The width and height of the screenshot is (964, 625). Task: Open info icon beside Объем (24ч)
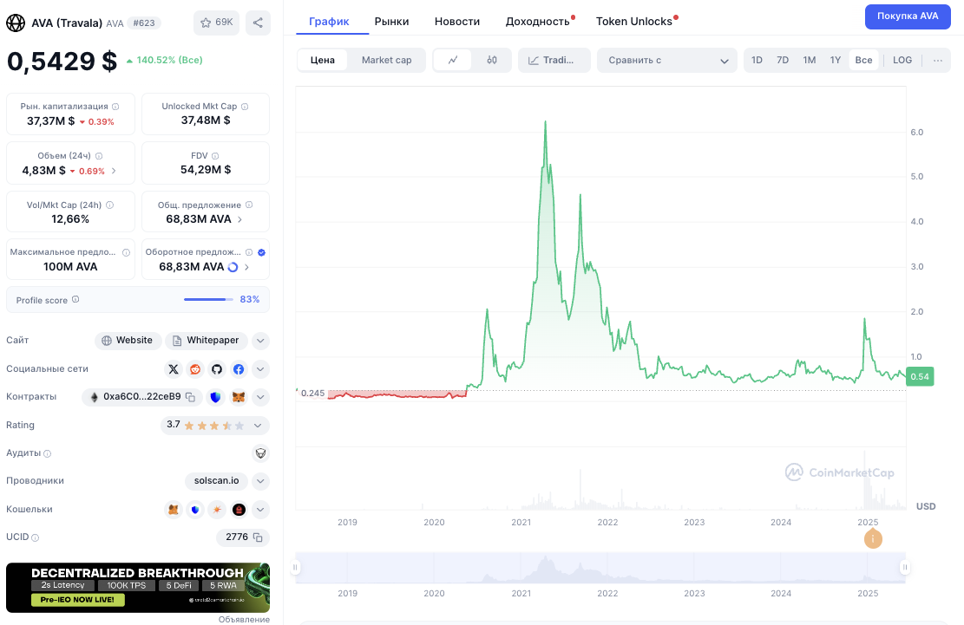[99, 156]
